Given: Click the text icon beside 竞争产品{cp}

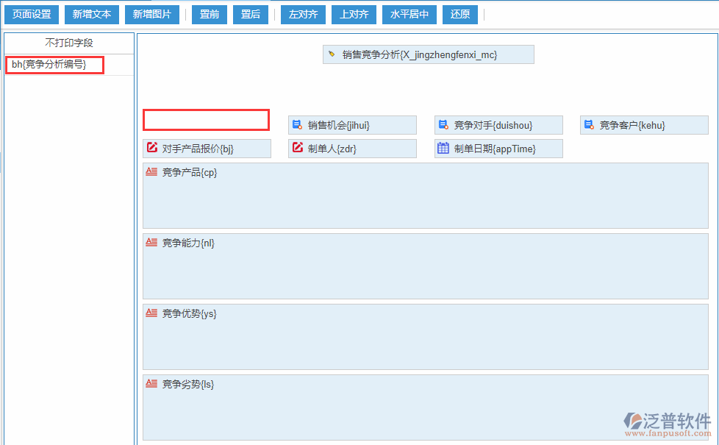Looking at the screenshot, I should 151,171.
